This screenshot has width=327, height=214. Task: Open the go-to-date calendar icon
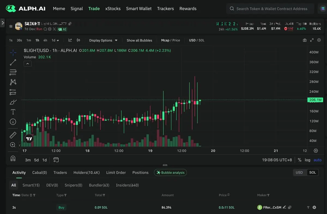[x=56, y=160]
